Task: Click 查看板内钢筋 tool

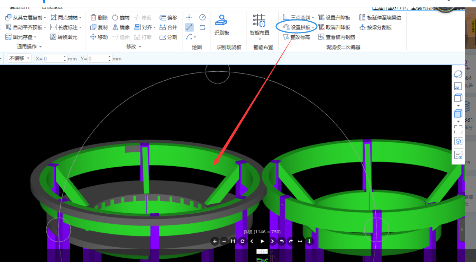Action: pos(336,37)
